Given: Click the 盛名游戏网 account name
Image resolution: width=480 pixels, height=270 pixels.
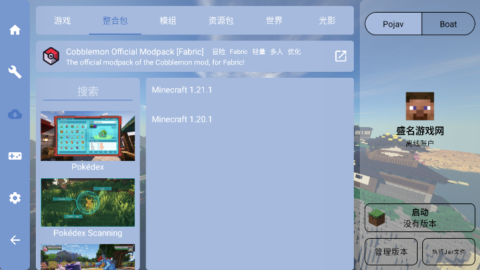Looking at the screenshot, I should click(x=420, y=131).
